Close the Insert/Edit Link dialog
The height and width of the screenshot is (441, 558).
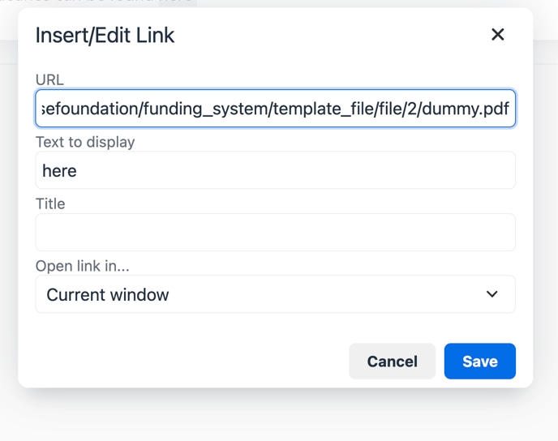pyautogui.click(x=498, y=35)
